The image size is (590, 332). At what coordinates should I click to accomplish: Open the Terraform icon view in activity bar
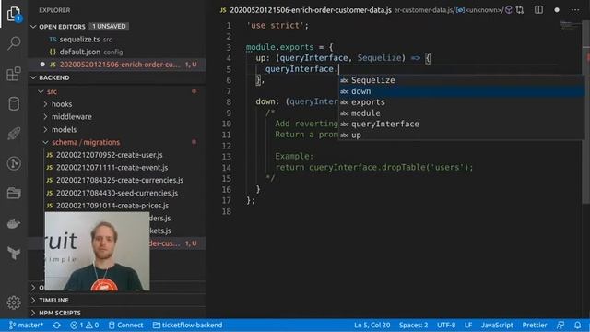[x=14, y=253]
